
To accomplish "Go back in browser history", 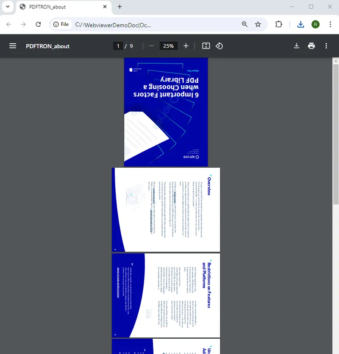I will (x=9, y=24).
